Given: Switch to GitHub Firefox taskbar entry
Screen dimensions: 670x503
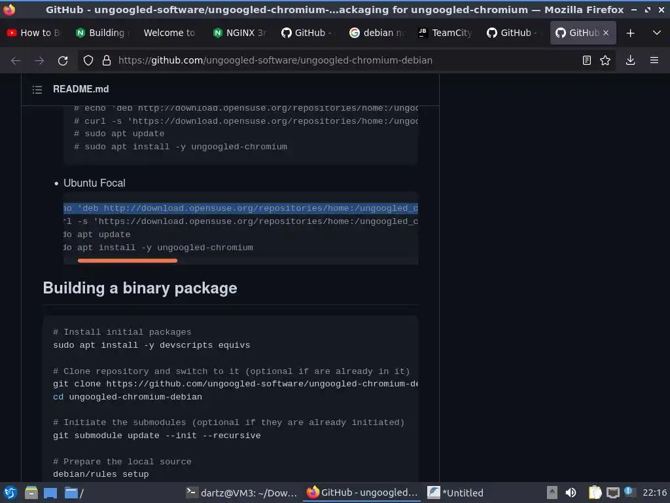Looking at the screenshot, I should tap(362, 493).
